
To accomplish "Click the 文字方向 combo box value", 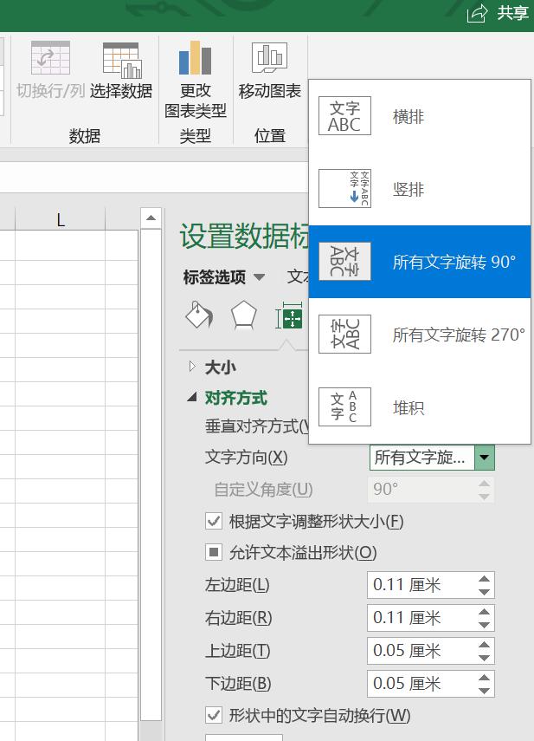I will pyautogui.click(x=421, y=457).
